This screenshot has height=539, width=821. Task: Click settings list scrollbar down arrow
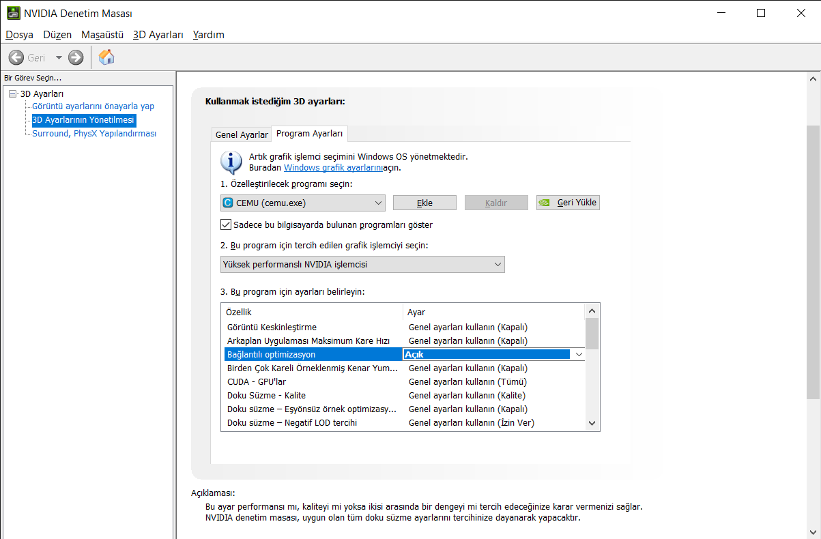592,424
